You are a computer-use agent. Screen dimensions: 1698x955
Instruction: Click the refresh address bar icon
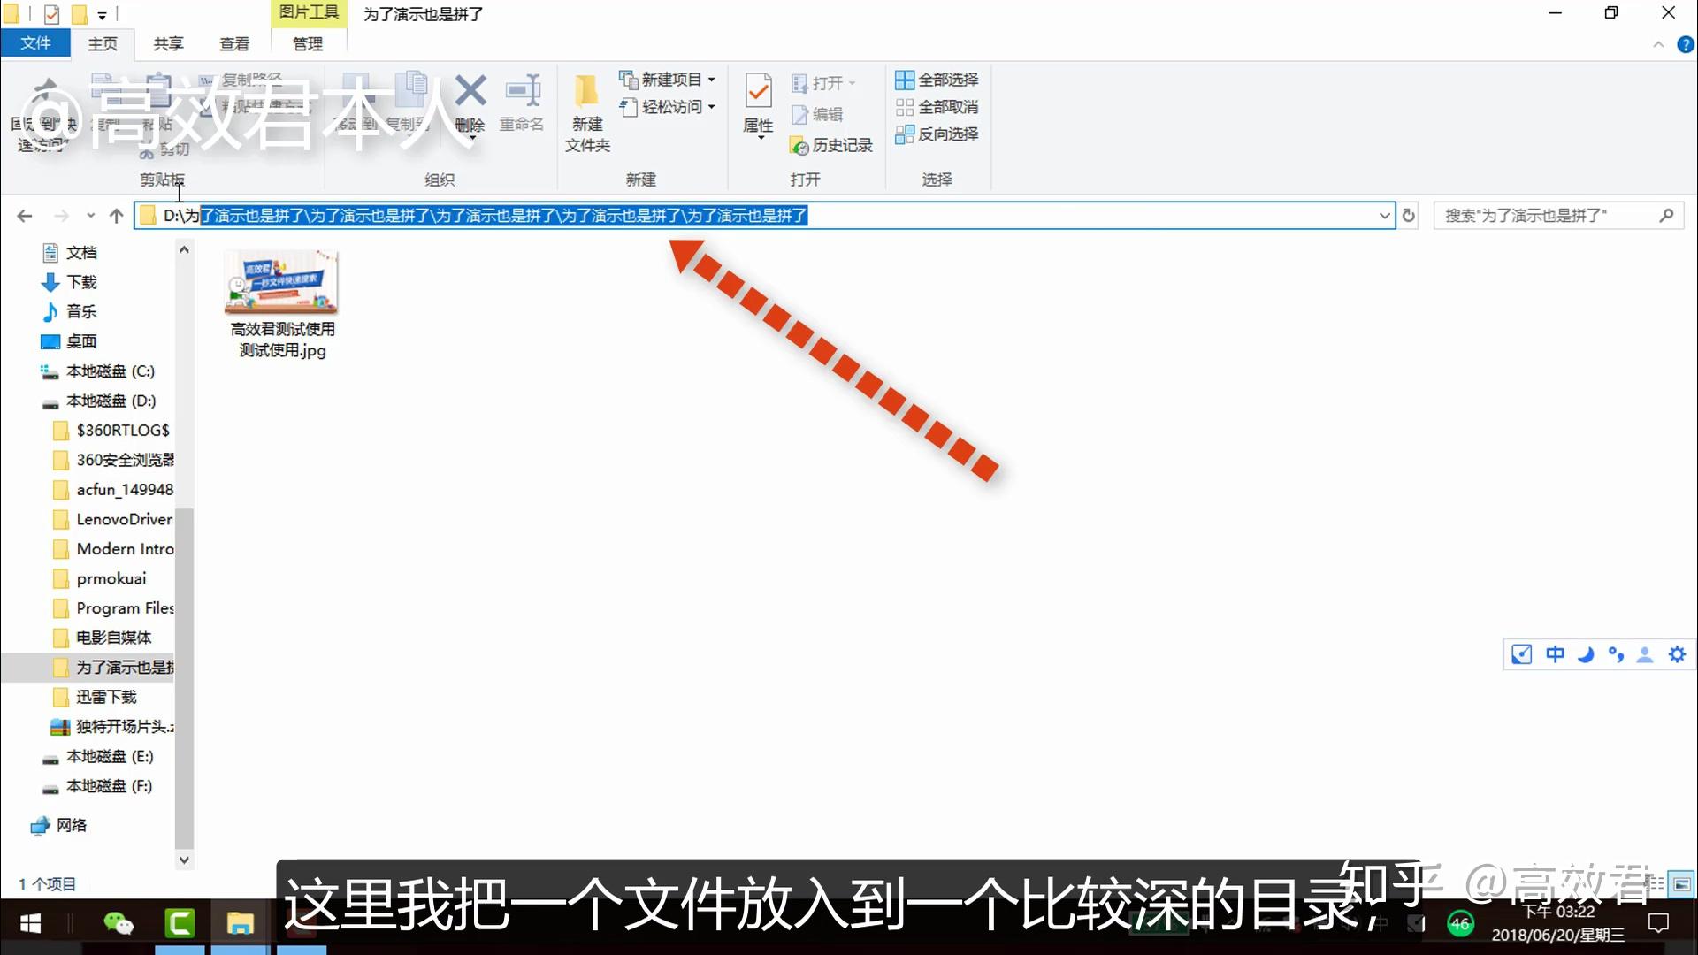1409,216
